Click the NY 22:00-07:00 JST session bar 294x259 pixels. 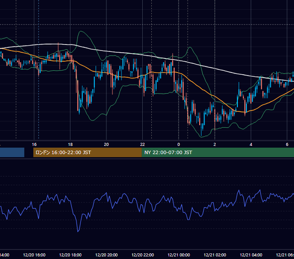click(217, 152)
